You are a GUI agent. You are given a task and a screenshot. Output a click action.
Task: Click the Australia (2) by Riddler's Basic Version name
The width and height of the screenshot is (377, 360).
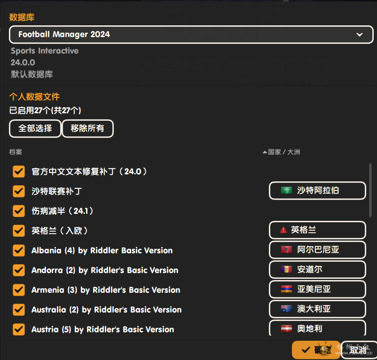coord(107,310)
